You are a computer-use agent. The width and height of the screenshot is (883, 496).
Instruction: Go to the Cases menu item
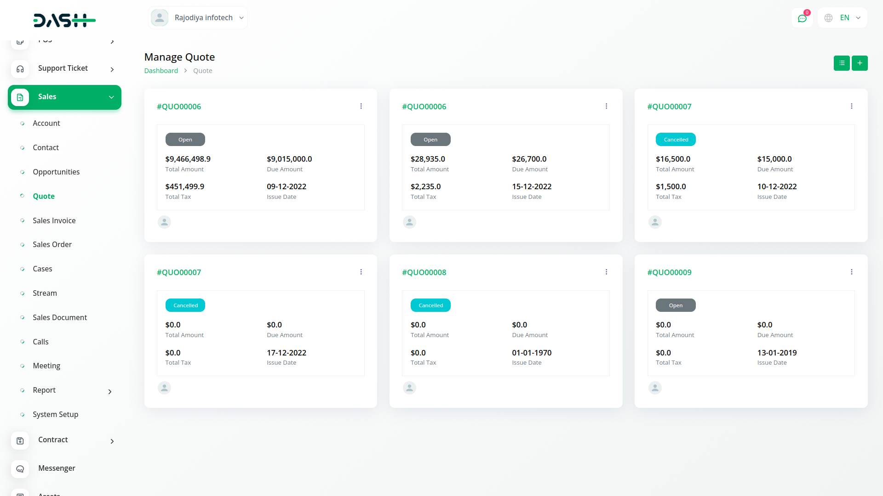[x=42, y=269]
